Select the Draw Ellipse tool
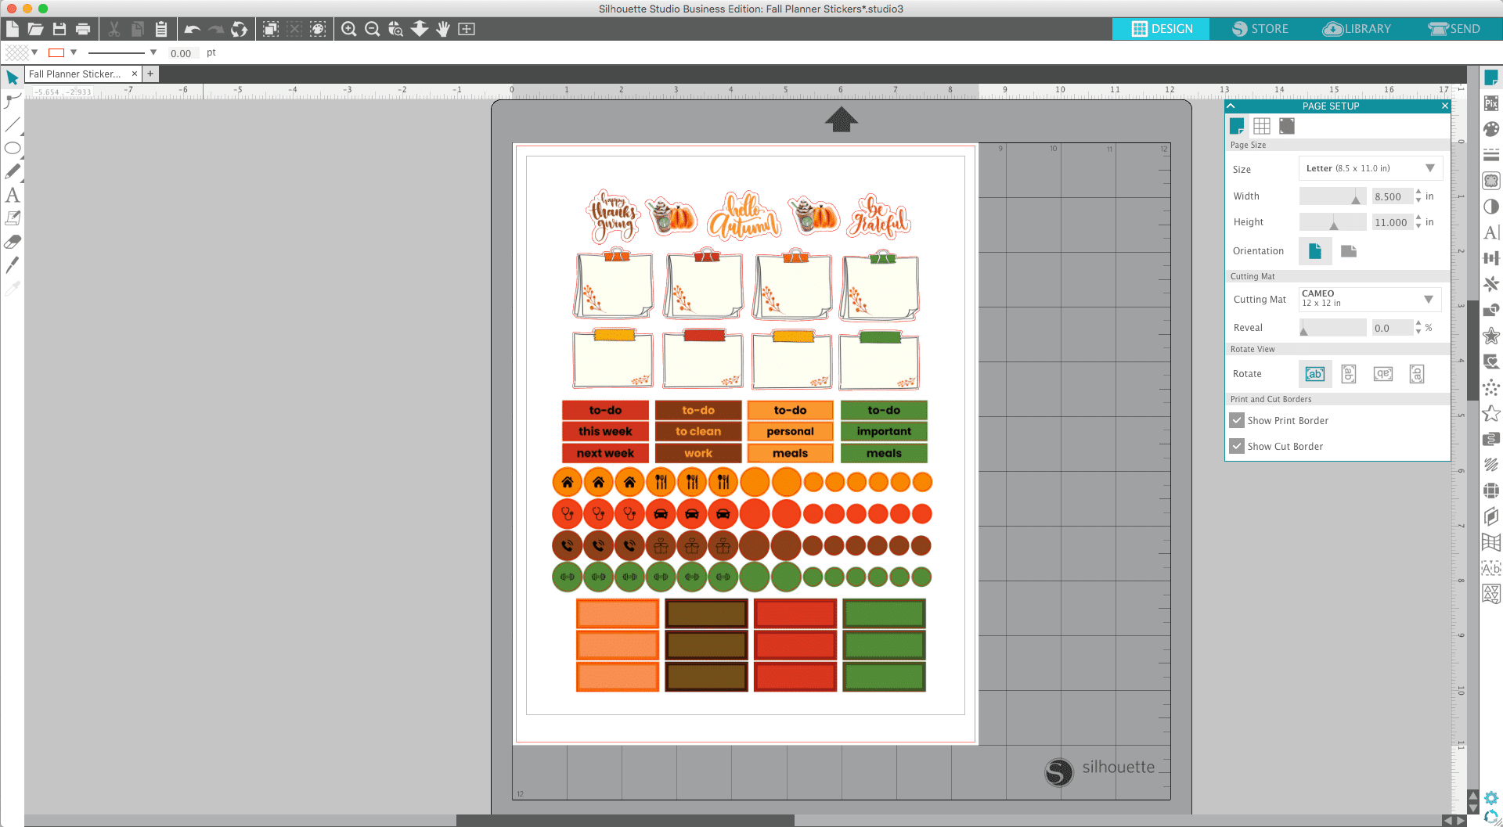Image resolution: width=1503 pixels, height=827 pixels. [x=13, y=148]
